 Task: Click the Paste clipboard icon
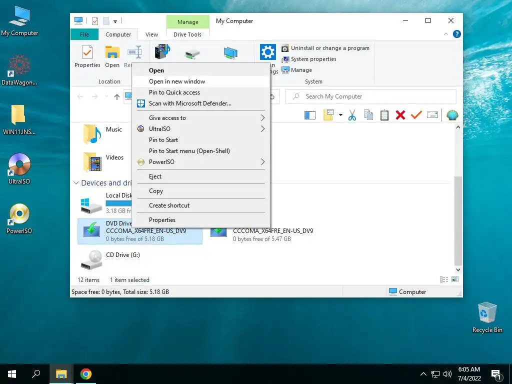(x=384, y=115)
